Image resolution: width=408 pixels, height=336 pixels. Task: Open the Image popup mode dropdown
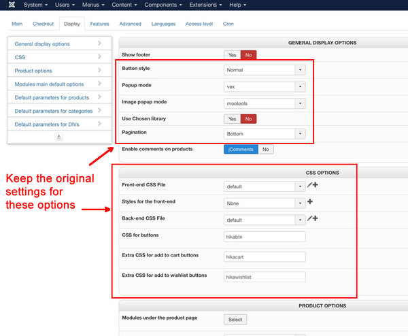(x=265, y=103)
